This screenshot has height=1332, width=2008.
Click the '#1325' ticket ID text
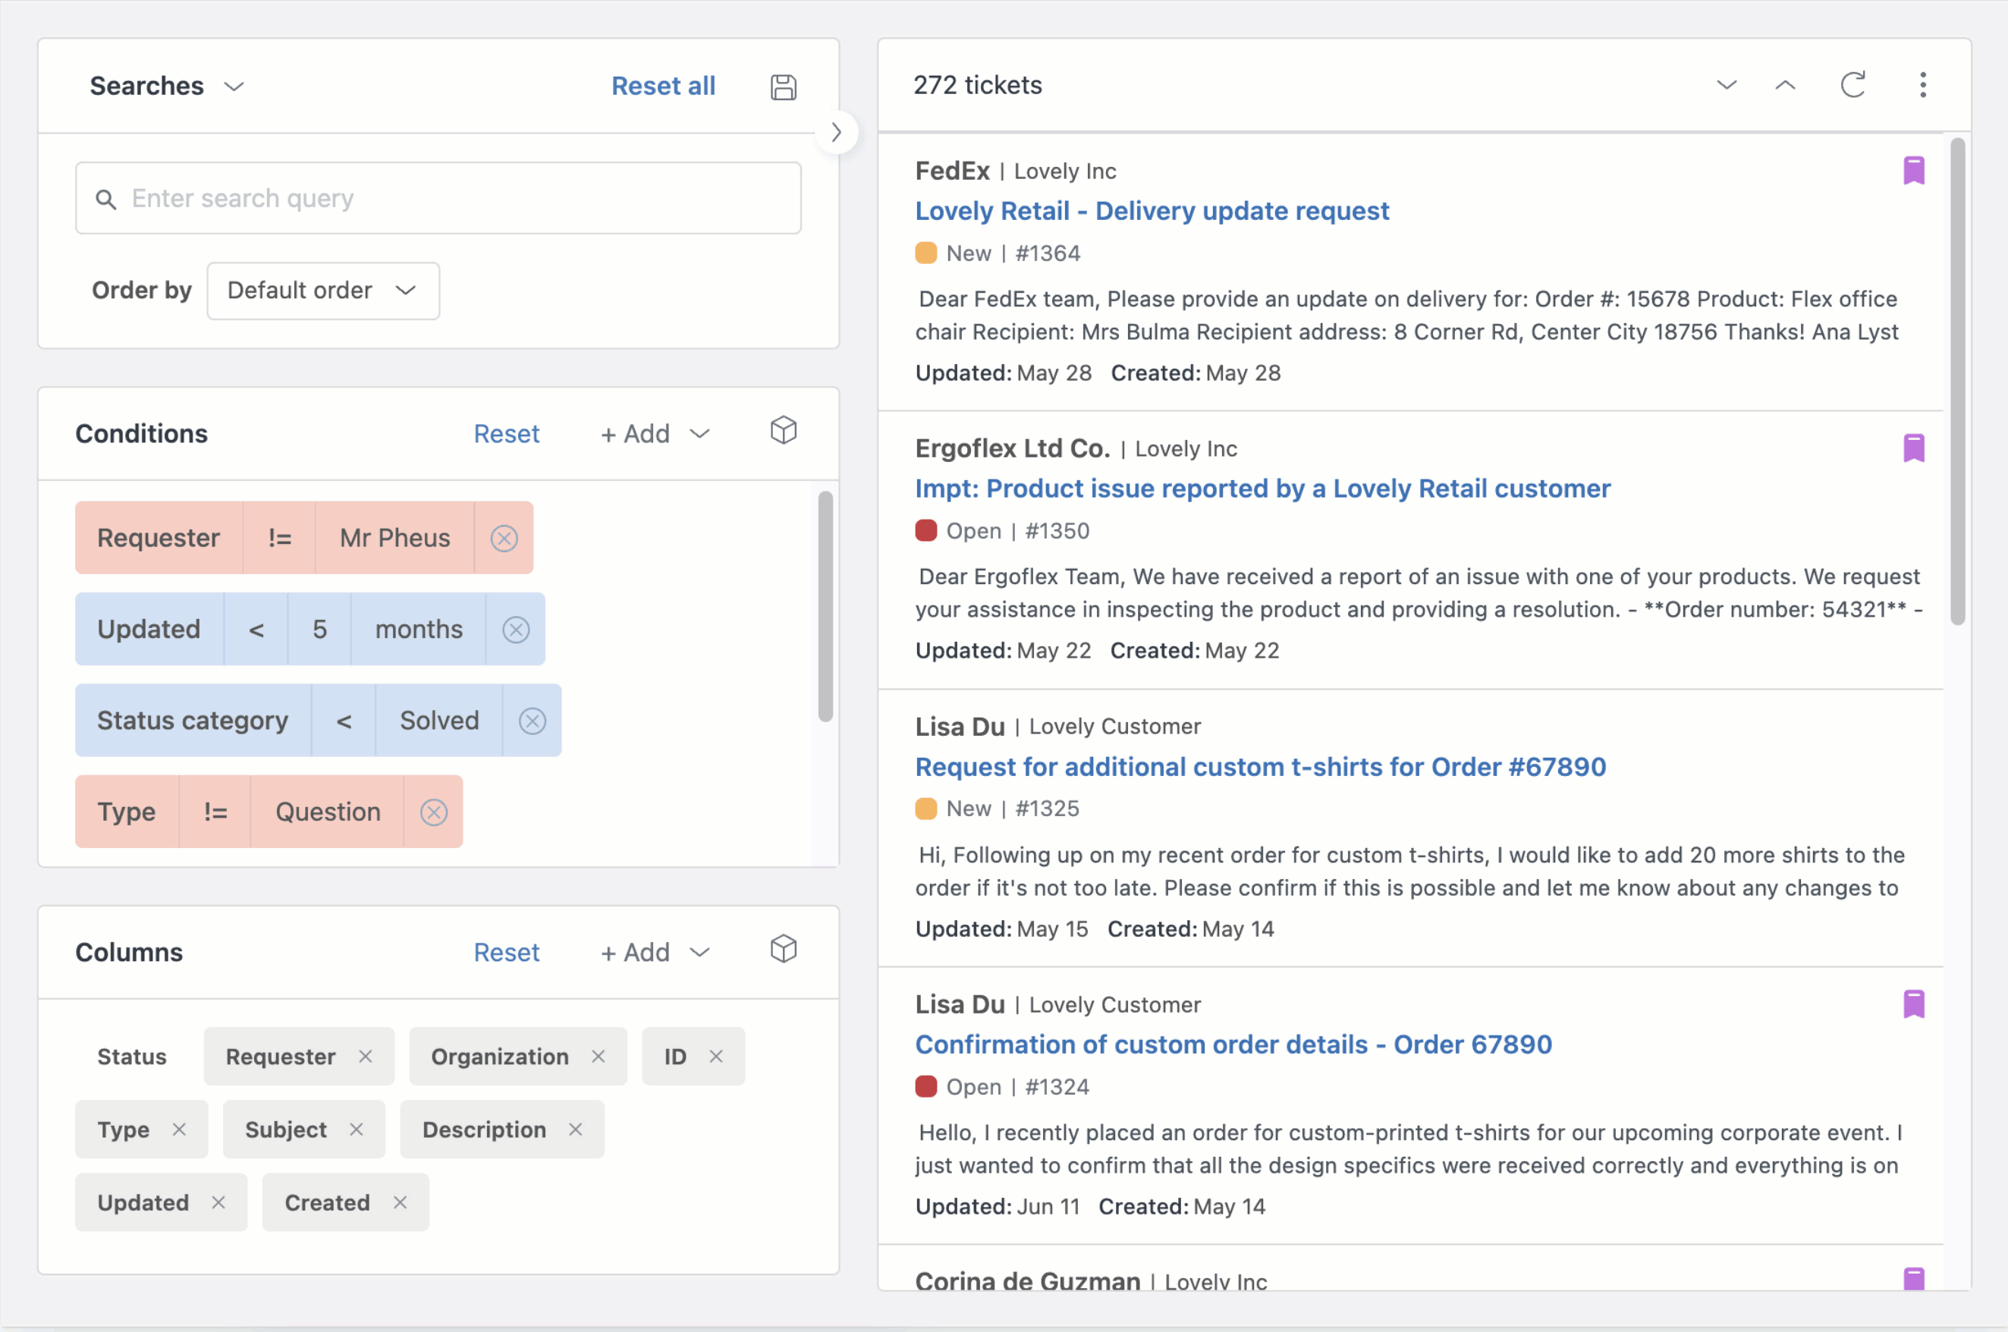pyautogui.click(x=1048, y=809)
